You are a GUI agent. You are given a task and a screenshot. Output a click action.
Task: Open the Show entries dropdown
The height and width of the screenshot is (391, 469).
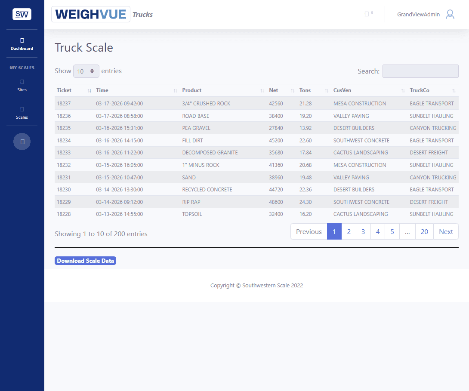pyautogui.click(x=86, y=71)
